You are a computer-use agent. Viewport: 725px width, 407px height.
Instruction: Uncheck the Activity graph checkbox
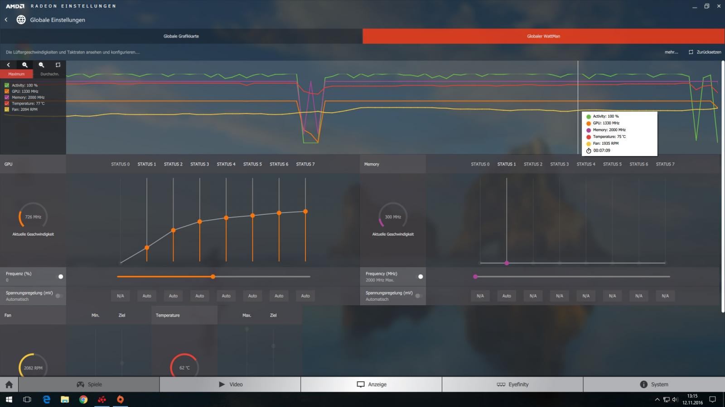point(7,85)
